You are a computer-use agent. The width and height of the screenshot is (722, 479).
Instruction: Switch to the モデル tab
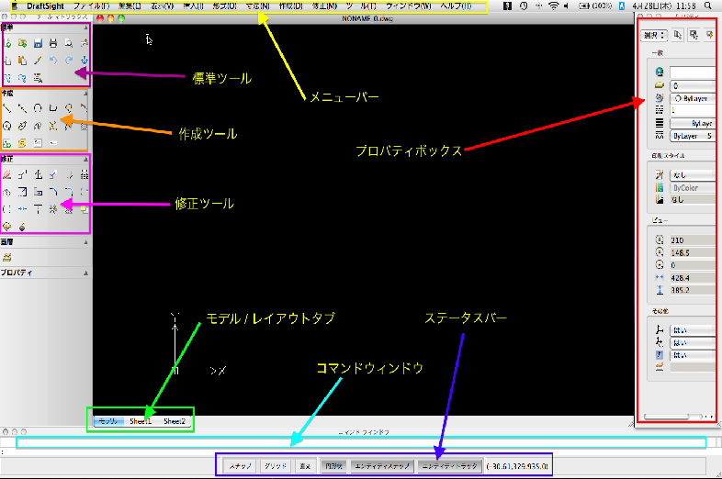tap(108, 421)
